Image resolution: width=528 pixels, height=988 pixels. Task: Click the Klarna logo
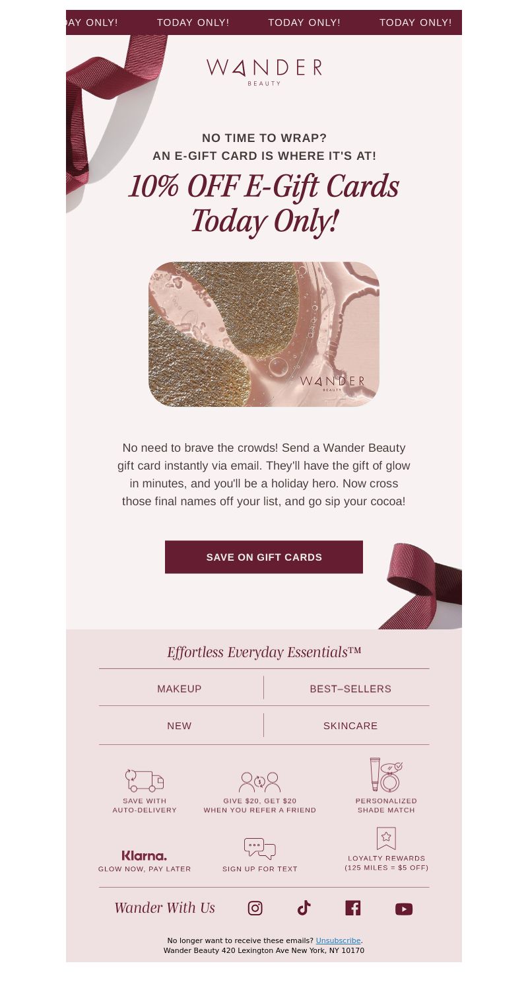point(145,855)
